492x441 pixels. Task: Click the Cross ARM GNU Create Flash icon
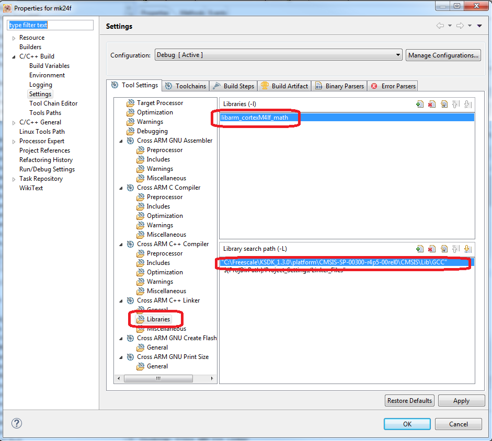130,338
